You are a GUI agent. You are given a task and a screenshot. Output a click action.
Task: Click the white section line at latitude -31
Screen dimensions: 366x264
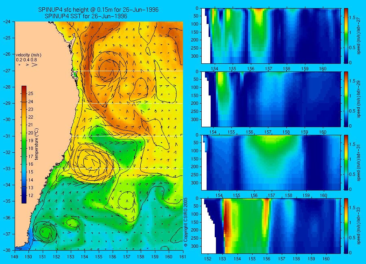point(127,136)
